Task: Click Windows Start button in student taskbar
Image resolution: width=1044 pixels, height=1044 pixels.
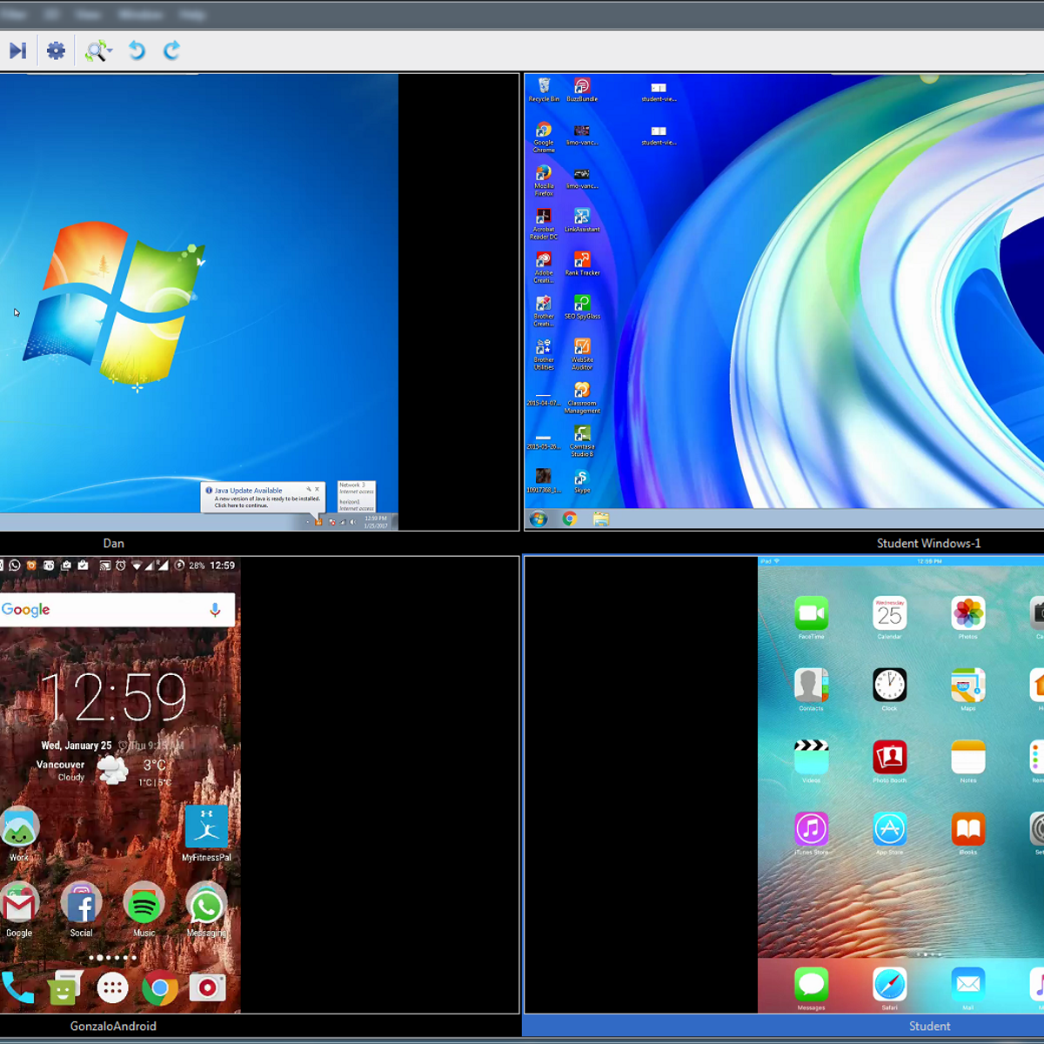Action: click(539, 519)
